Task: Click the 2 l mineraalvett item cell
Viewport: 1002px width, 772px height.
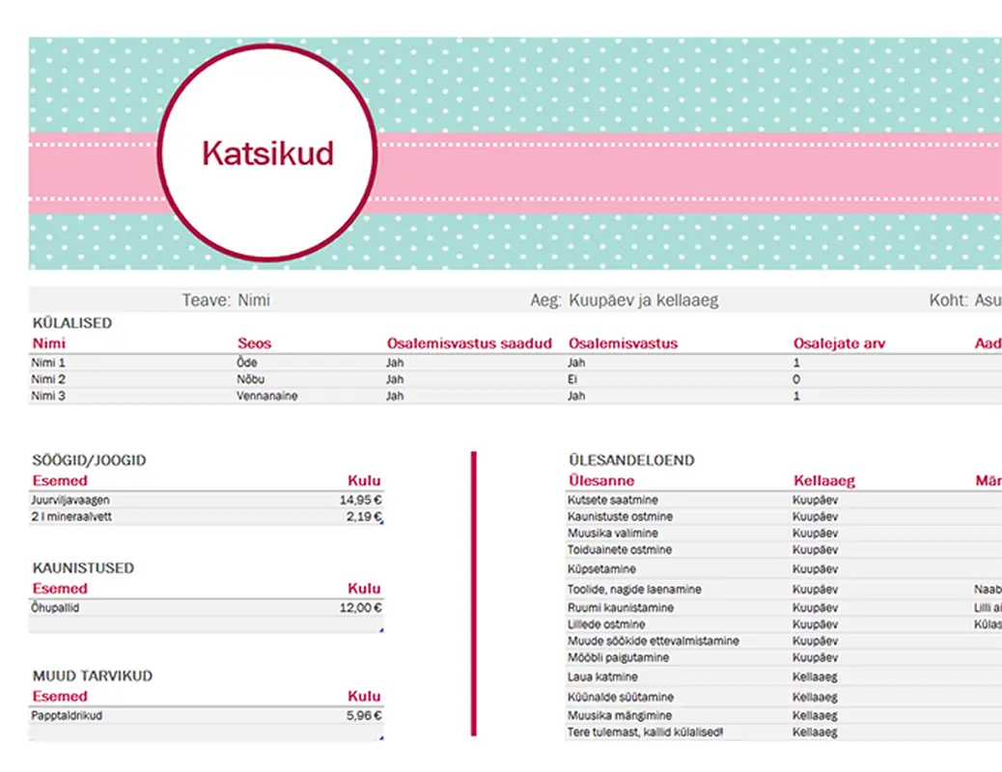Action: point(70,516)
